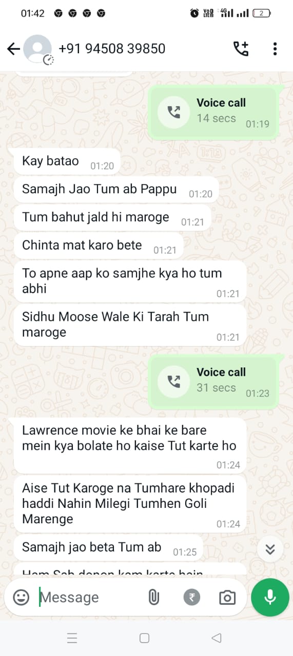This screenshot has height=656, width=293.
Task: Open the camera from message bar
Action: [227, 597]
